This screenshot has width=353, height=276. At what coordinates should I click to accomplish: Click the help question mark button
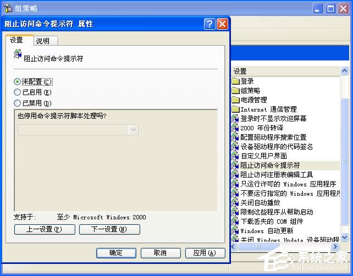pos(209,24)
